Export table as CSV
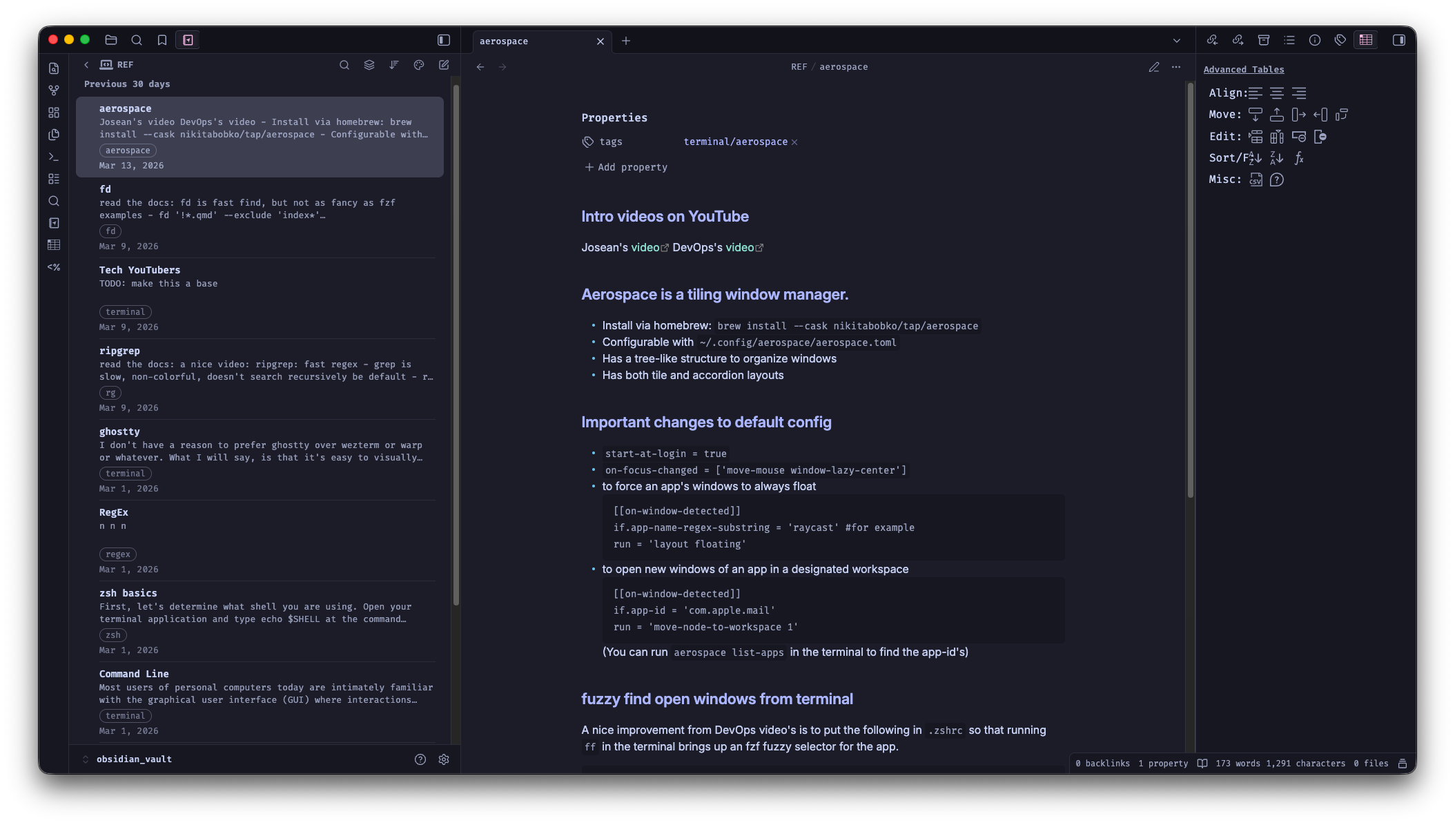1455x825 pixels. pyautogui.click(x=1256, y=179)
